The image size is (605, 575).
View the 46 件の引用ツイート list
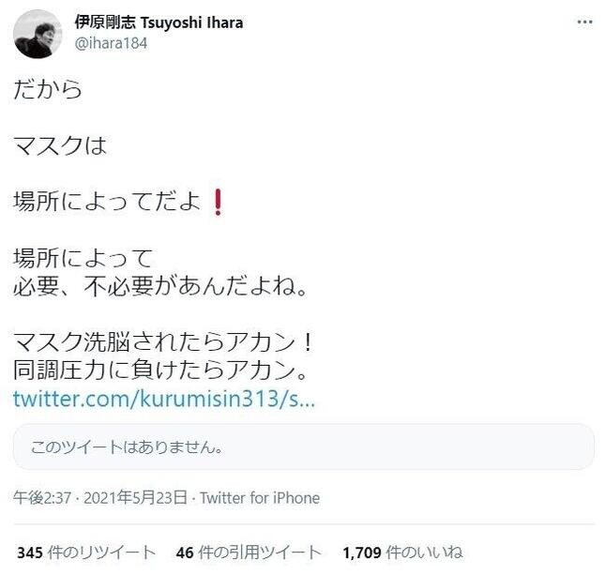pyautogui.click(x=249, y=552)
